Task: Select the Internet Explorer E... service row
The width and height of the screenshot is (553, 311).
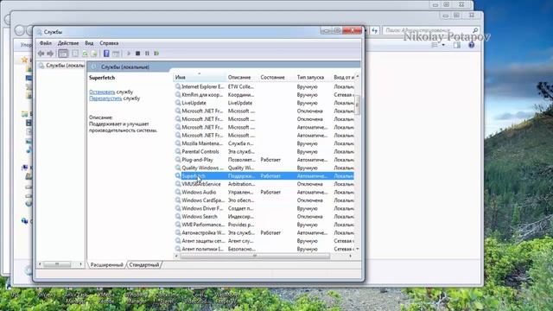Action: pos(264,86)
